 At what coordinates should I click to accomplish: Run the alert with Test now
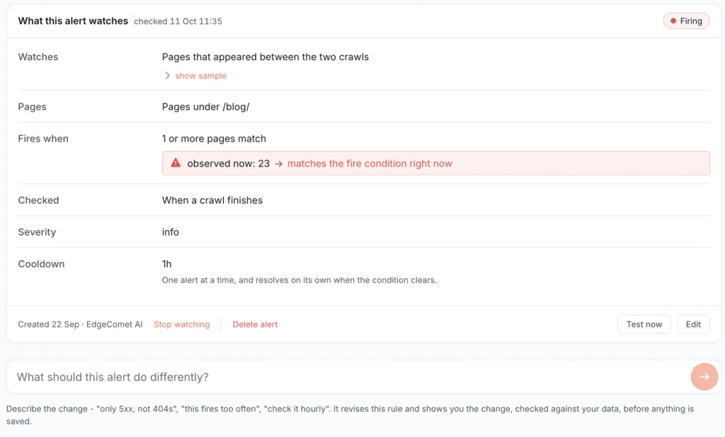pyautogui.click(x=644, y=324)
